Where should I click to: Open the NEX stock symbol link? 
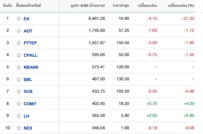28,128
